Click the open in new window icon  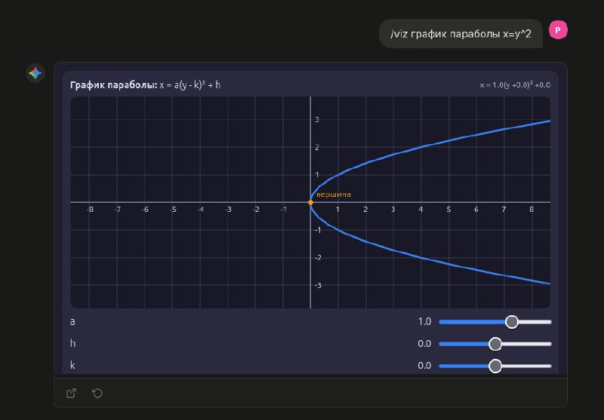coord(71,393)
